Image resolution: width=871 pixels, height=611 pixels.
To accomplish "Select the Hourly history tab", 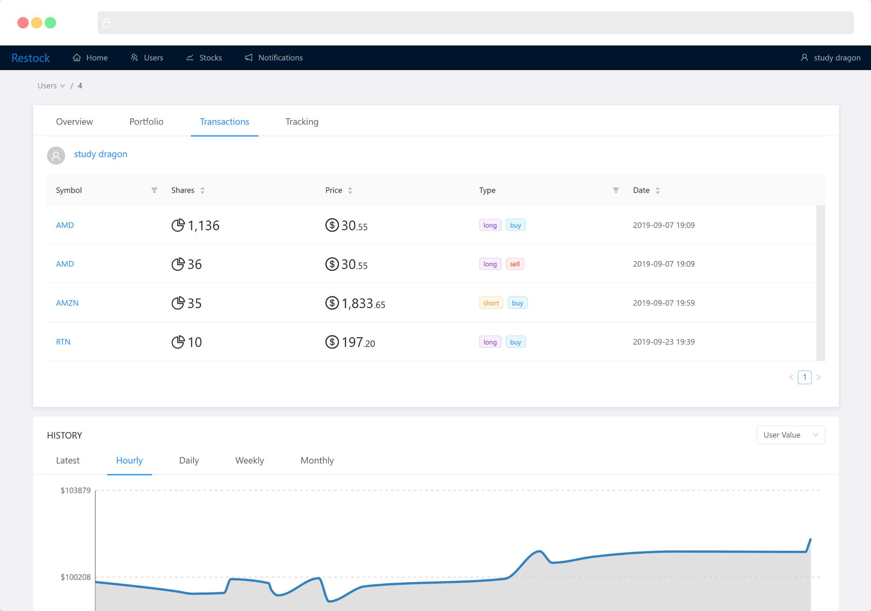I will [130, 460].
